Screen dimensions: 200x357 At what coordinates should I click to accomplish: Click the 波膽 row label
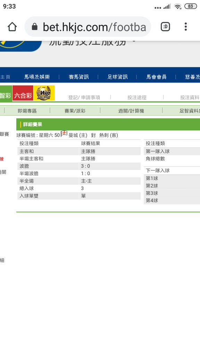tap(24, 166)
